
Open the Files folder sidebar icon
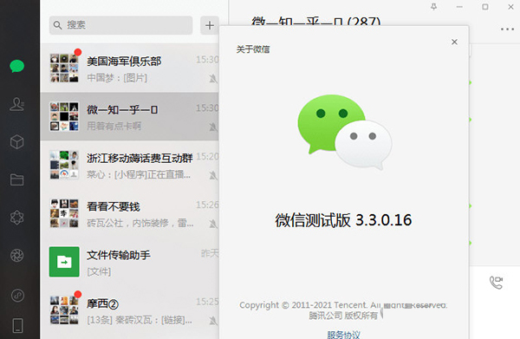pos(17,179)
